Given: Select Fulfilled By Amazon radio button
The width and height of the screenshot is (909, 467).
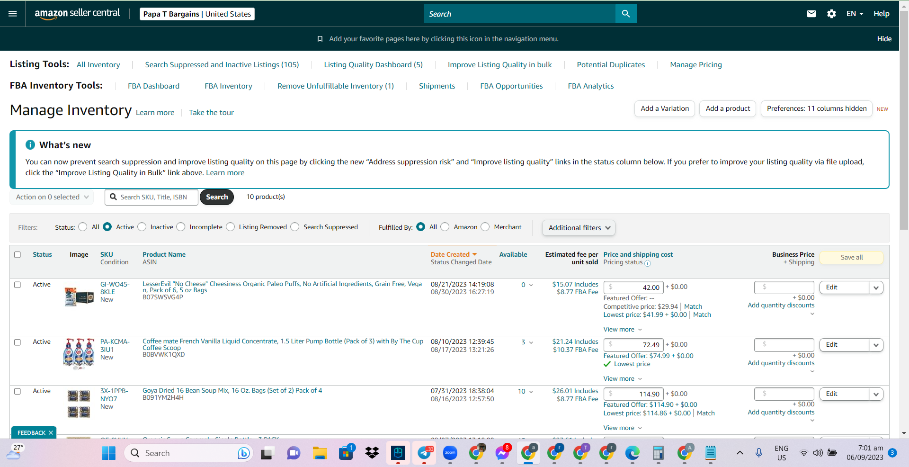Looking at the screenshot, I should click(x=445, y=227).
